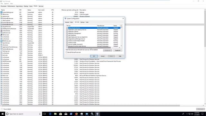Uncheck Application Identity service checkbox
The height and width of the screenshot is (116, 206).
coord(67,32)
